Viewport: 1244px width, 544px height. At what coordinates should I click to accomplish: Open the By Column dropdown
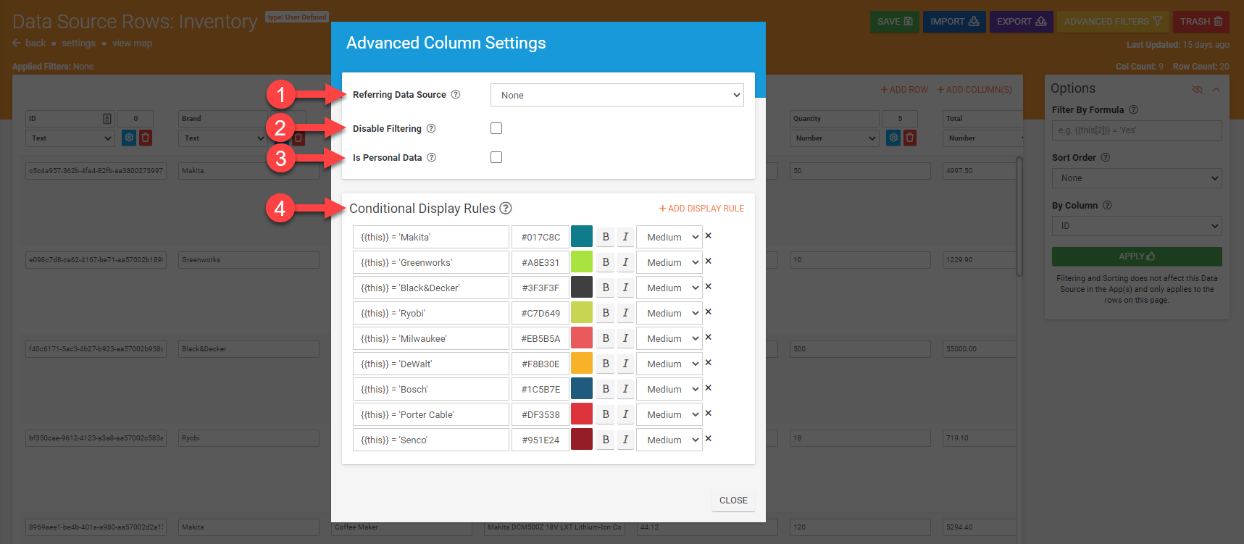click(1137, 226)
